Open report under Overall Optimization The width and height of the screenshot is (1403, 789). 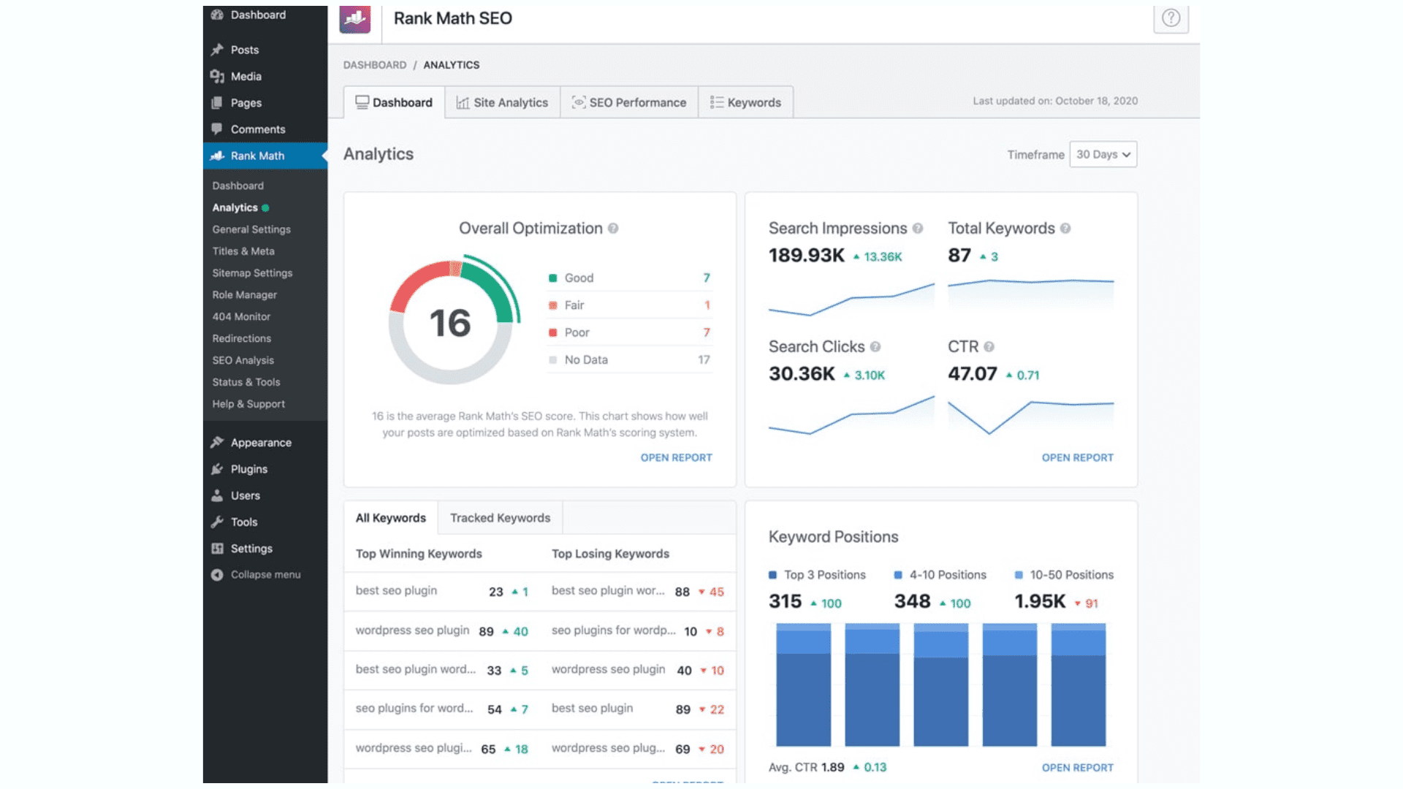pyautogui.click(x=676, y=458)
